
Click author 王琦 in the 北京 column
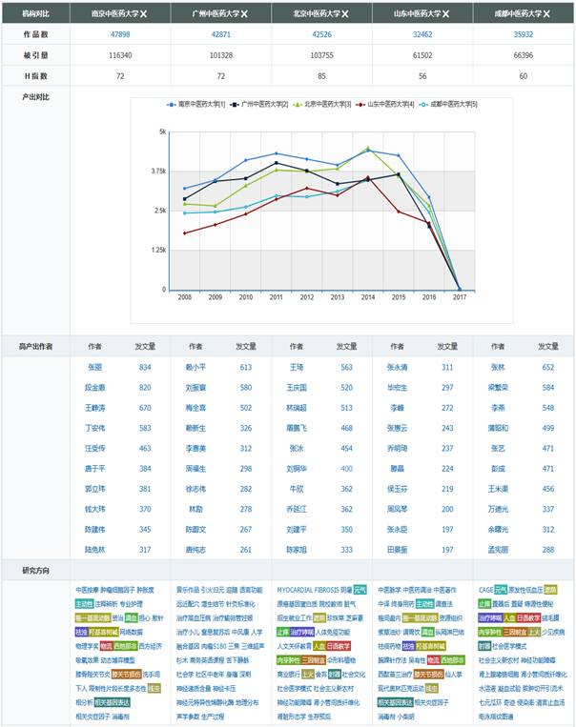point(296,367)
